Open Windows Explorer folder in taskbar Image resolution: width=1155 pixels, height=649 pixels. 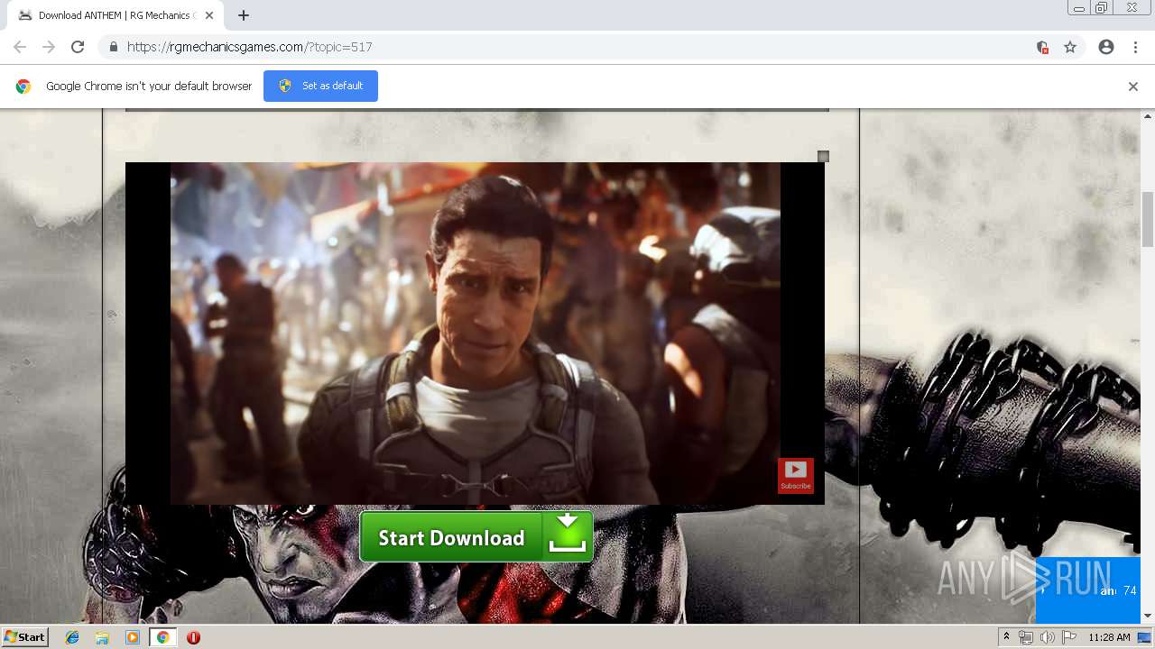pos(102,637)
